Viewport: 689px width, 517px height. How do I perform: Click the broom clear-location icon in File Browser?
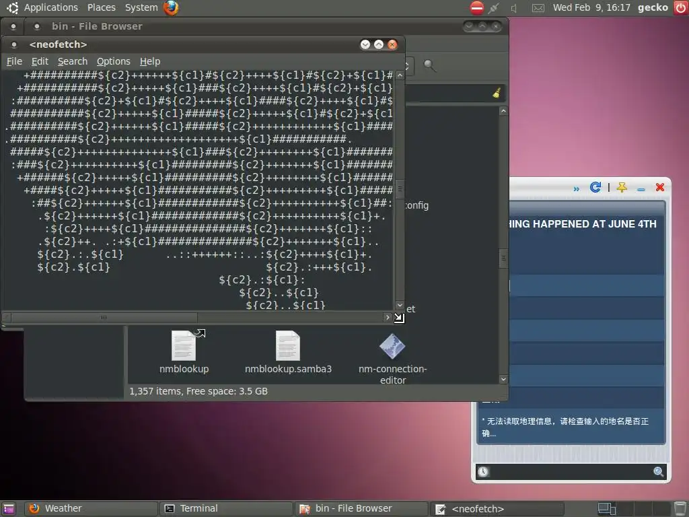[497, 93]
